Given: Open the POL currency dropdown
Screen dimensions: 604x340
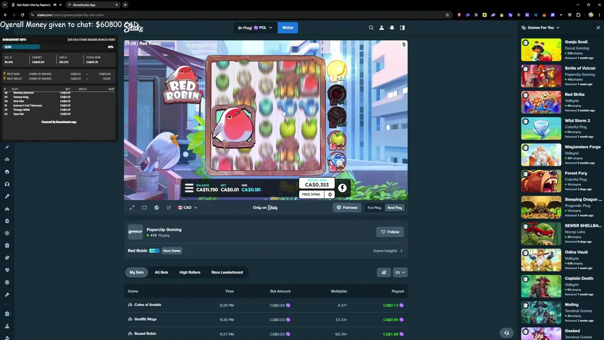Looking at the screenshot, I should click(x=263, y=28).
